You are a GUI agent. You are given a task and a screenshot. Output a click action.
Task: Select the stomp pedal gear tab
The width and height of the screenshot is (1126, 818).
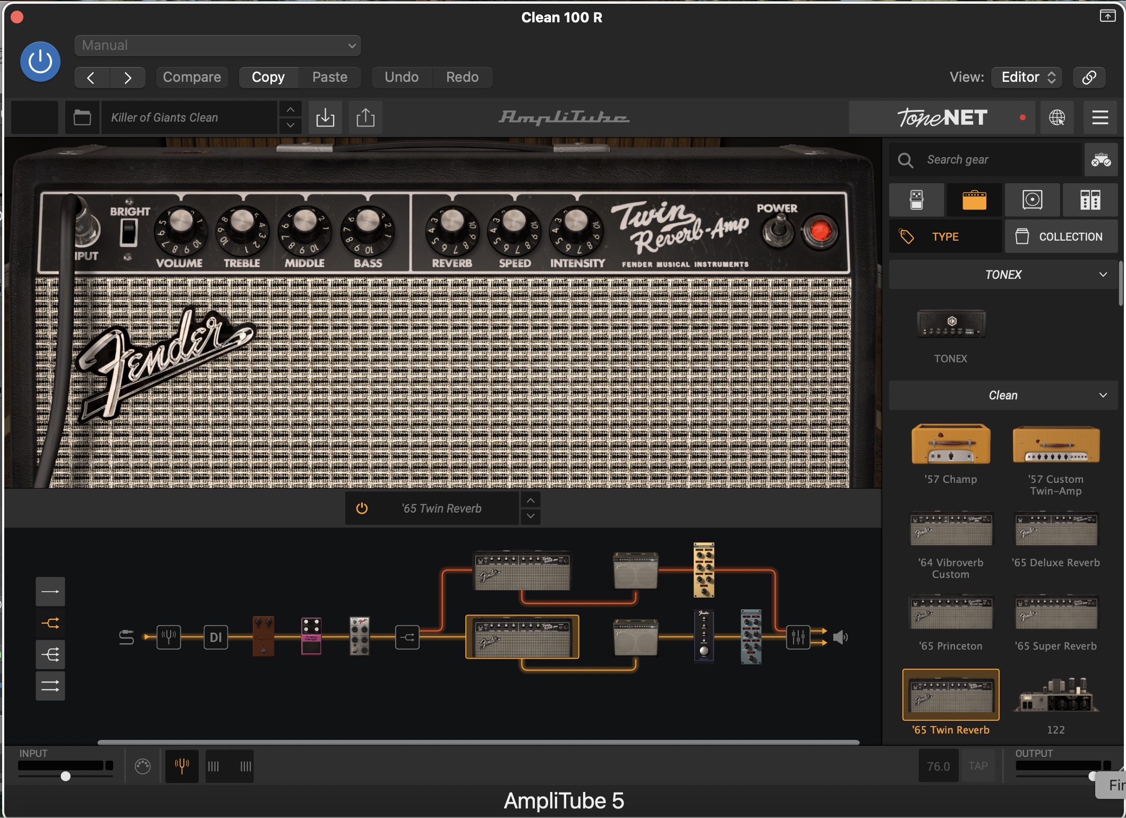click(x=917, y=200)
